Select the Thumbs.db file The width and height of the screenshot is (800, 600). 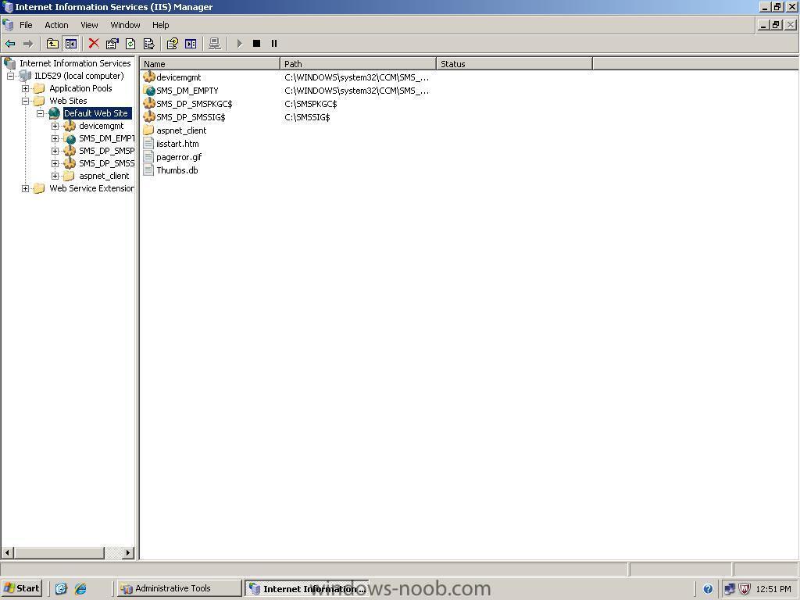[177, 170]
